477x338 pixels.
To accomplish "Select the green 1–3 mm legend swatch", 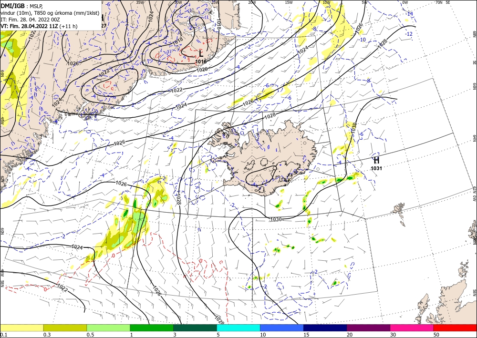I will (152, 328).
